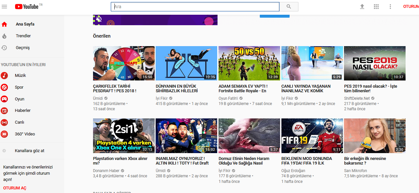419x193 pixels.
Task: Open Donanım Haber channel link
Action: point(106,171)
